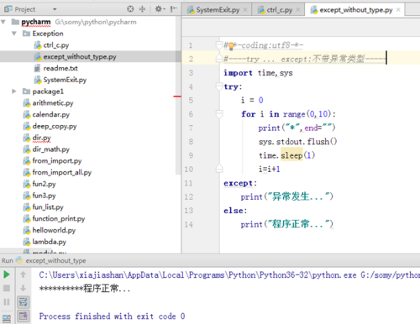
Task: Click the Stop process icon
Action: tap(7, 288)
